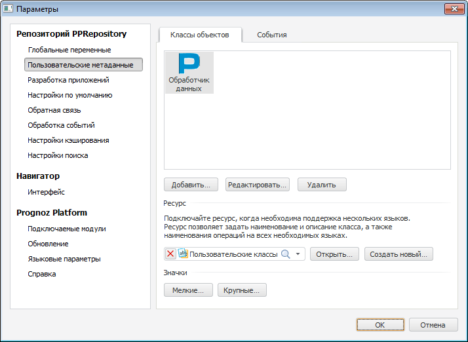Open the Крупные icons dialog
The image size is (468, 342).
242,290
